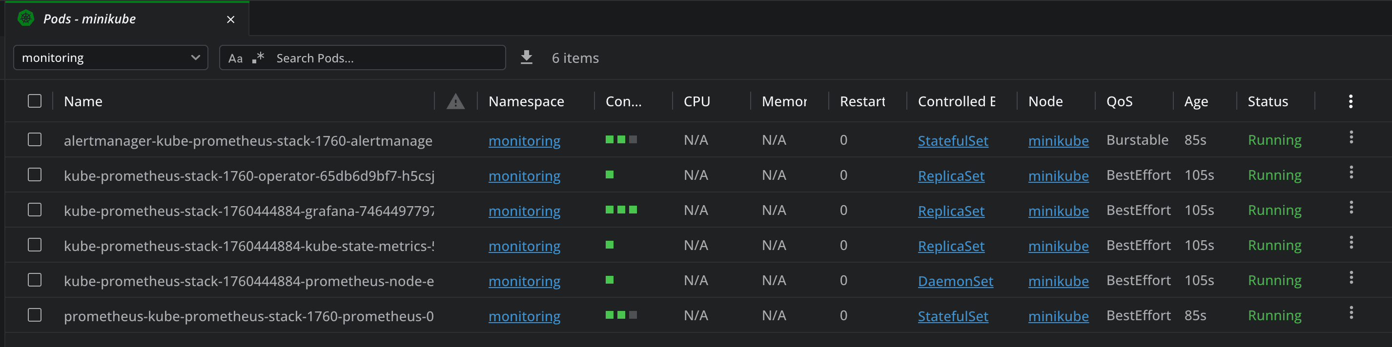Click container status squares for grafana pod
This screenshot has height=347, width=1392.
[621, 210]
